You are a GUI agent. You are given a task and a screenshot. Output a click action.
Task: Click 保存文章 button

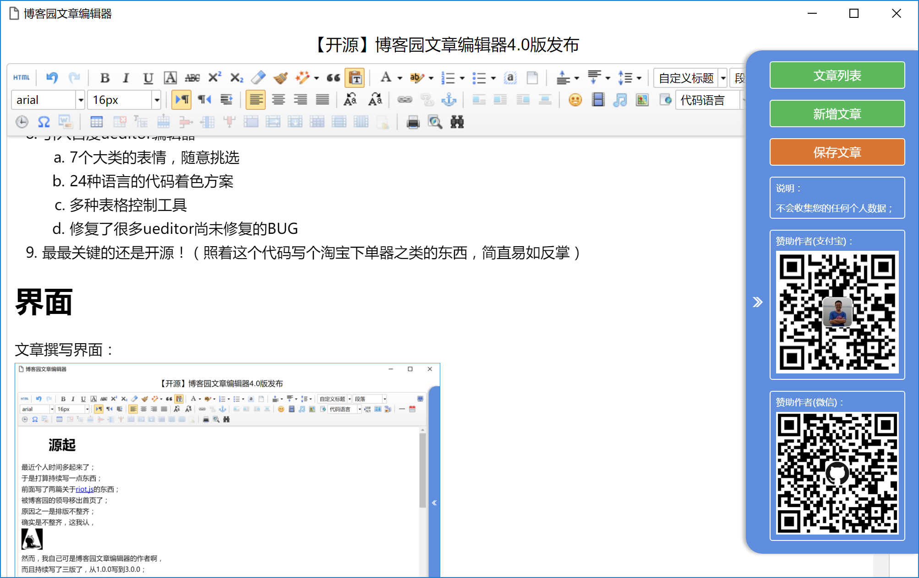(x=837, y=152)
